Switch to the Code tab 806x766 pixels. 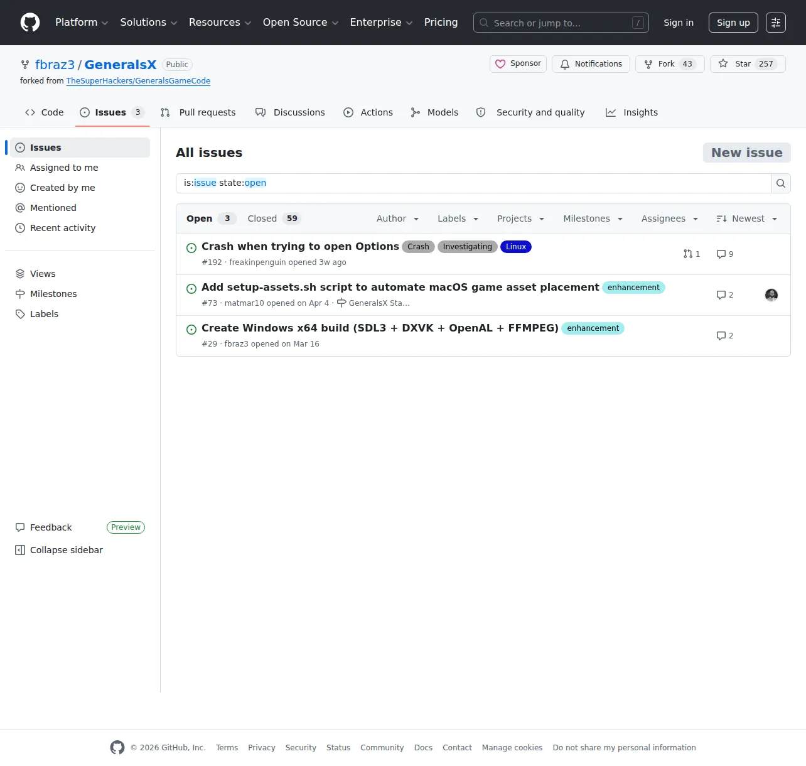44,112
